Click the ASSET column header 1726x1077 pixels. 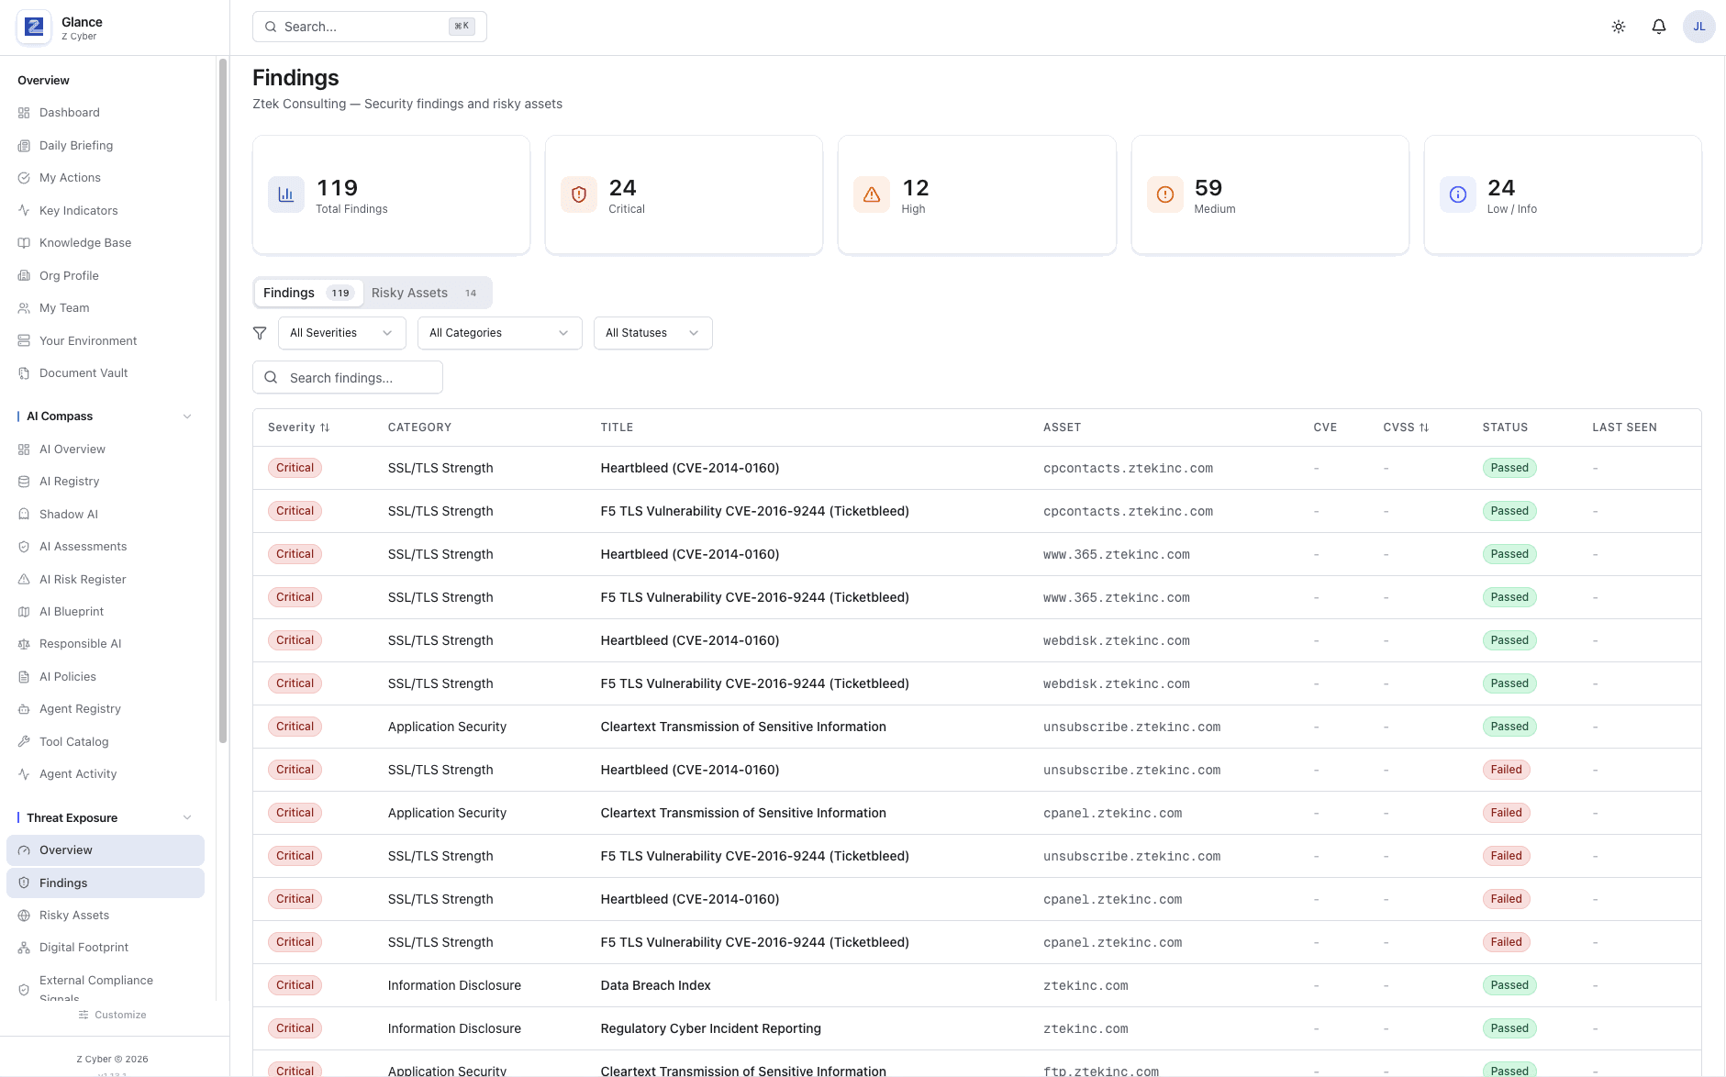[1062, 427]
